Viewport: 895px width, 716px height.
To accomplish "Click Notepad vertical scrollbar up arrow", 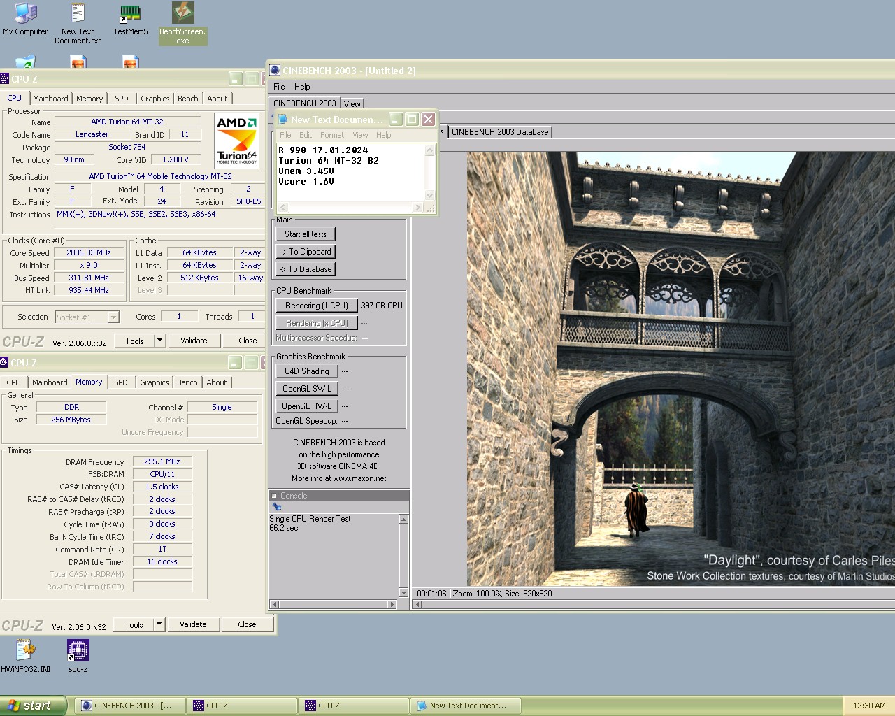I will click(x=430, y=150).
